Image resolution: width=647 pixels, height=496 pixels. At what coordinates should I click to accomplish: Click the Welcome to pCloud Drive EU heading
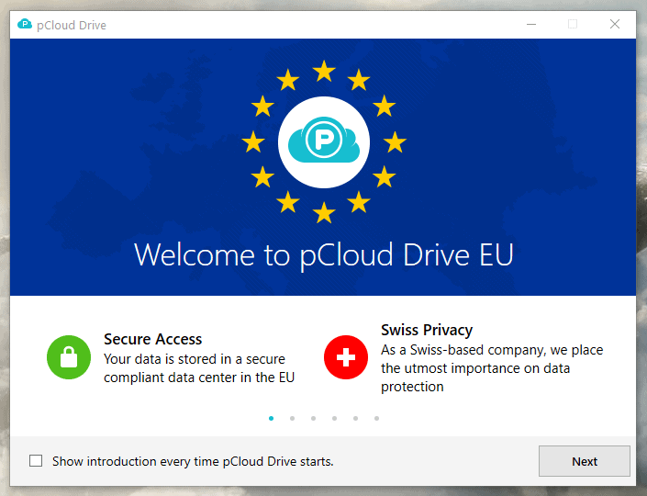[x=323, y=254]
